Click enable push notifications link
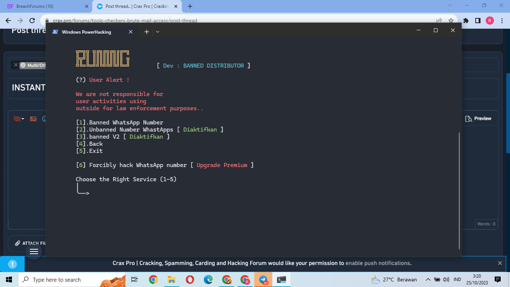The image size is (510, 287). [378, 263]
